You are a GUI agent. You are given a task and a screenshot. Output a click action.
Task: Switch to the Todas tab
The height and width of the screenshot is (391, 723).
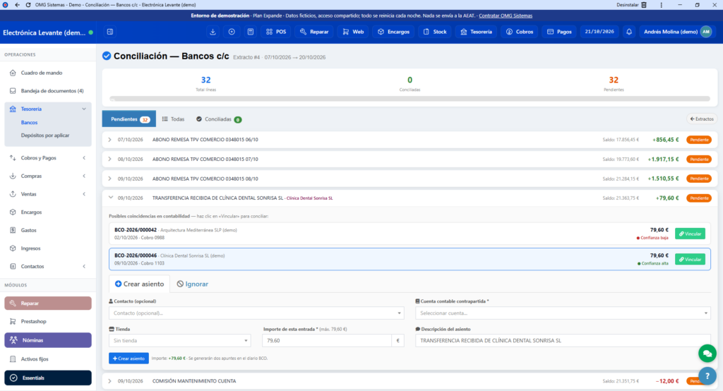(174, 119)
